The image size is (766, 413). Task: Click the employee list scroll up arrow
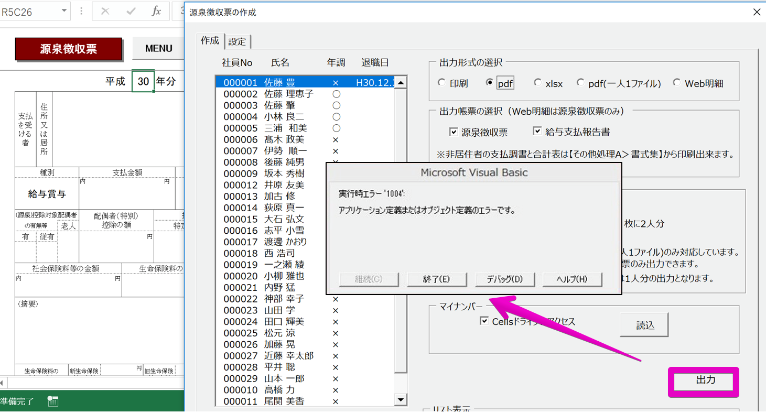401,82
